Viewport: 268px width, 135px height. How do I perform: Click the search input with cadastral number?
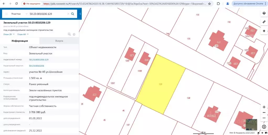(x=47, y=14)
